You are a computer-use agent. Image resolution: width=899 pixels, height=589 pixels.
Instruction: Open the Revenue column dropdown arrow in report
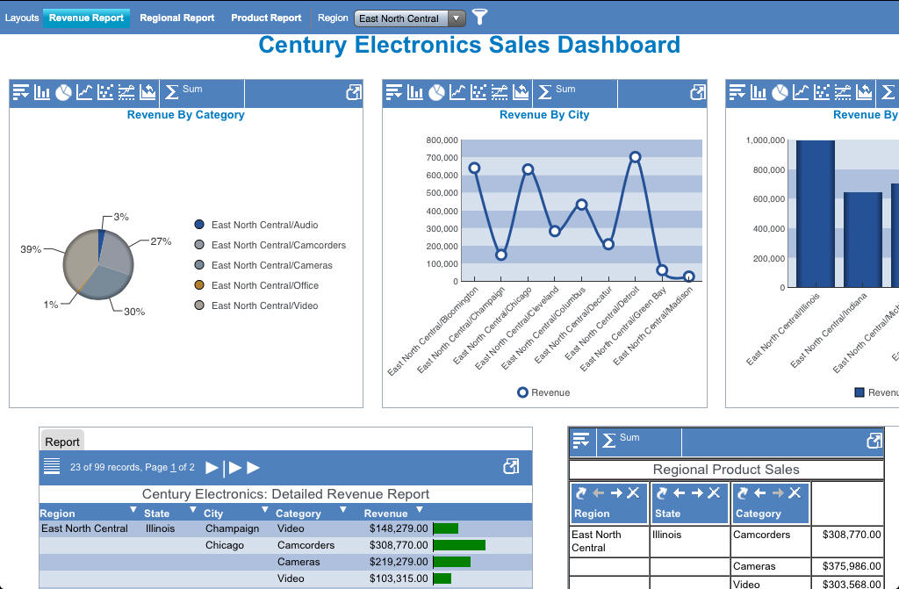point(419,509)
